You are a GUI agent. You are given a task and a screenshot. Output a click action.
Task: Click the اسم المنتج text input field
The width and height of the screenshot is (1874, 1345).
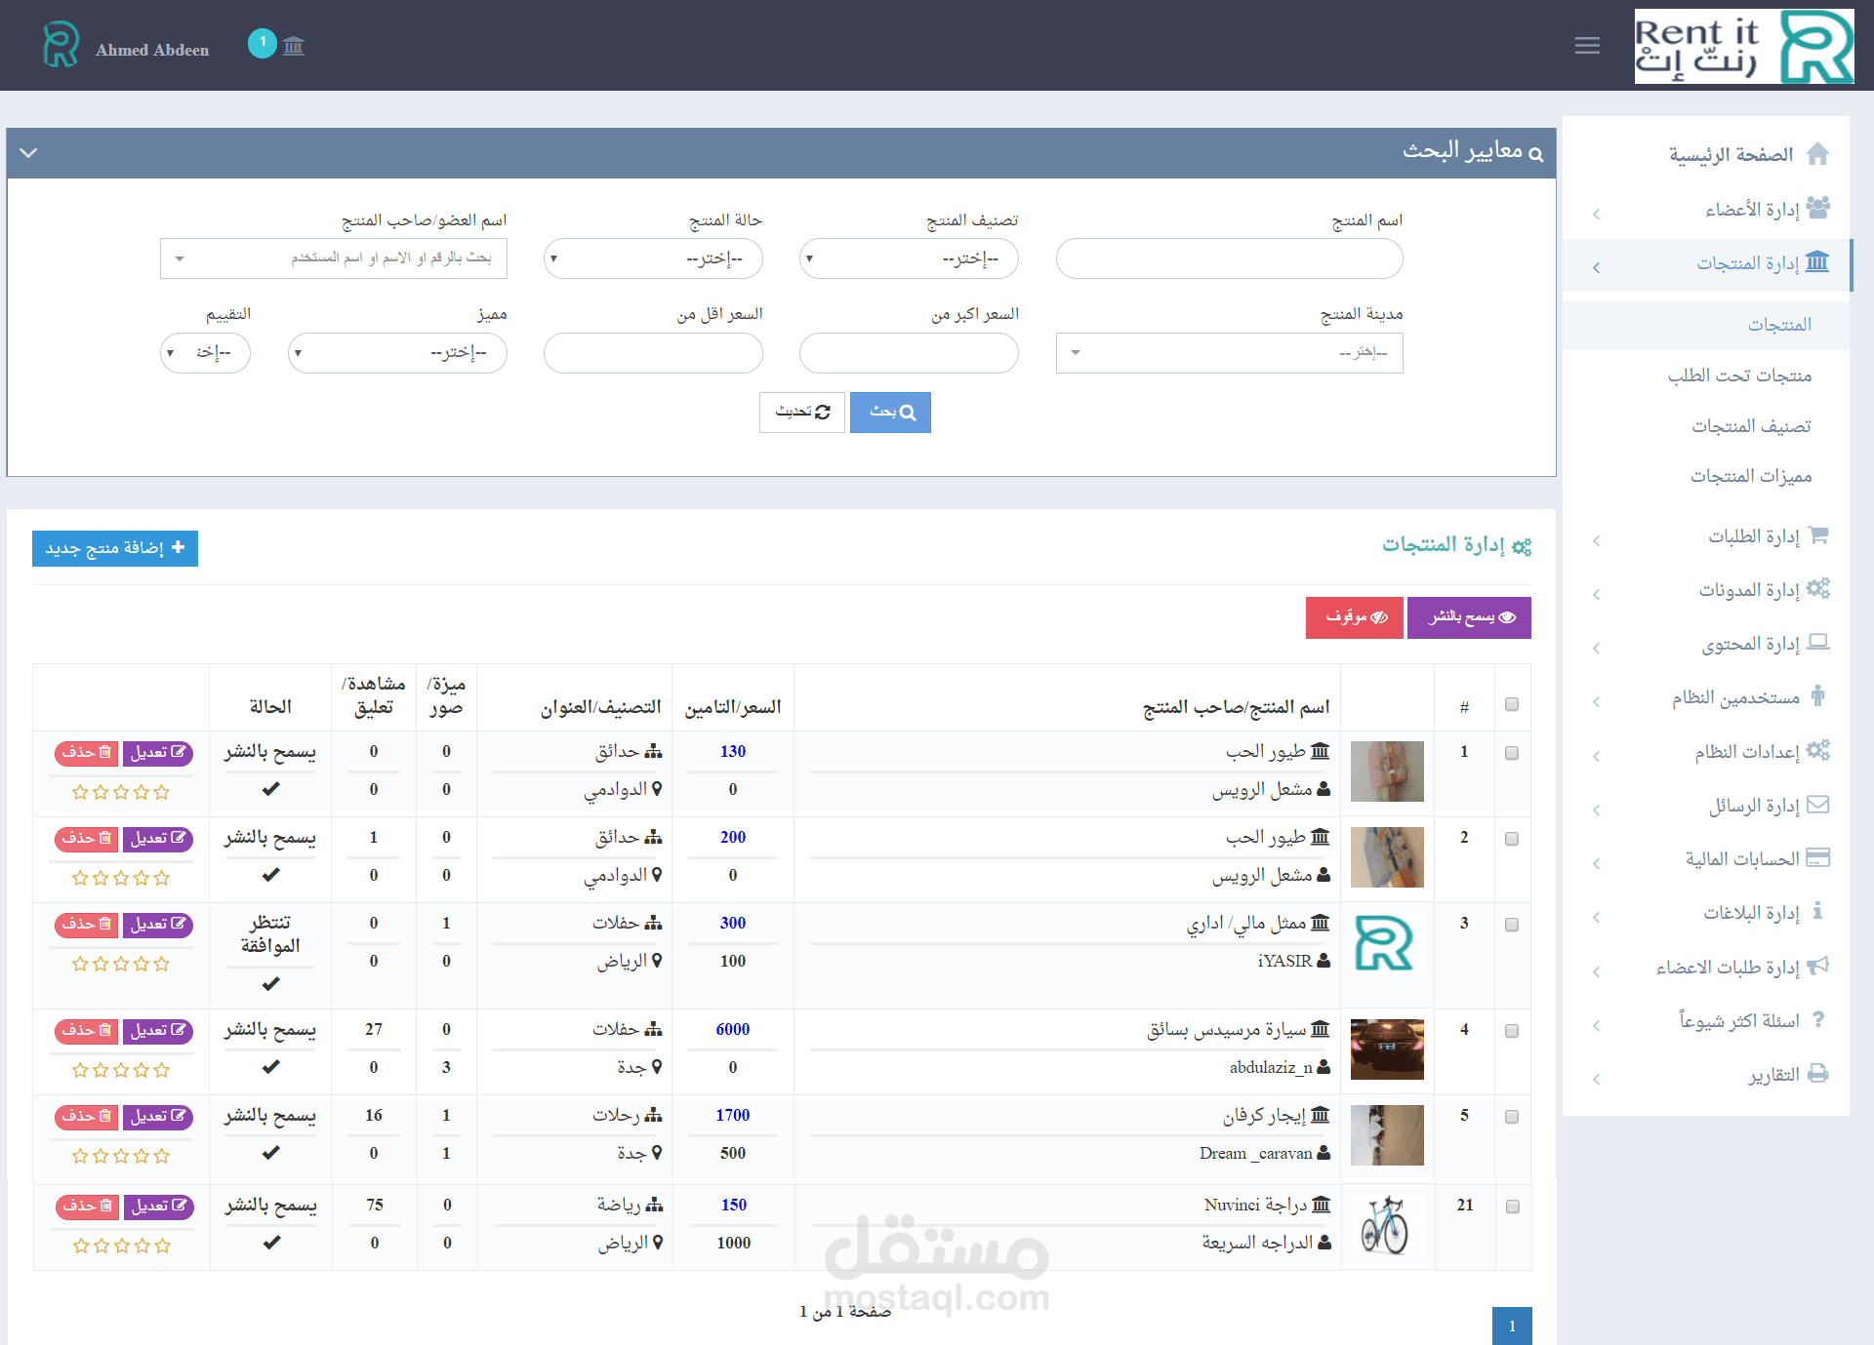coord(1229,258)
